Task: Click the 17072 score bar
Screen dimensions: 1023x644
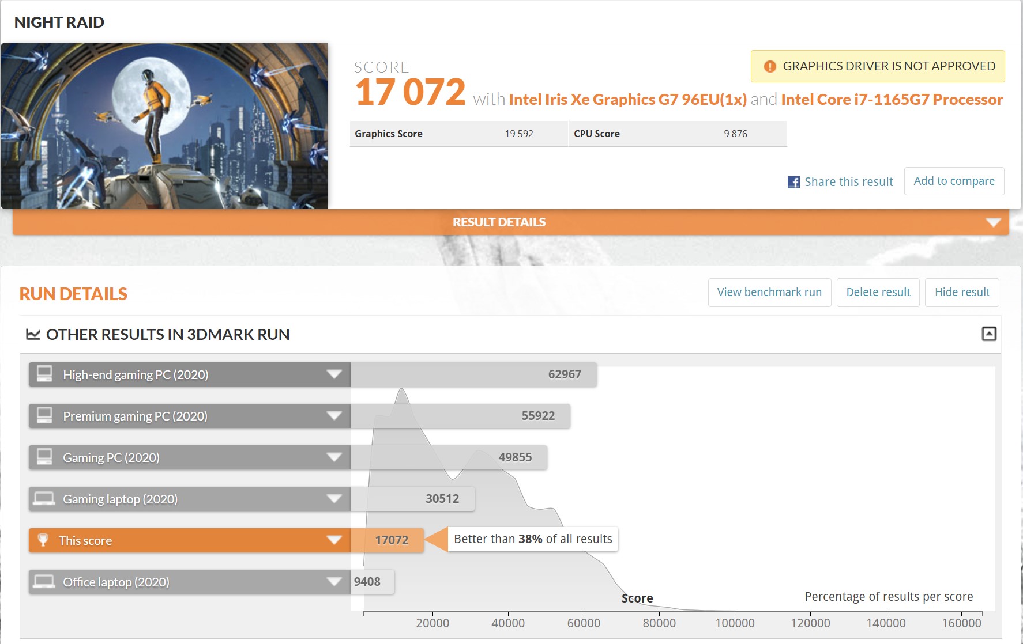Action: 387,540
